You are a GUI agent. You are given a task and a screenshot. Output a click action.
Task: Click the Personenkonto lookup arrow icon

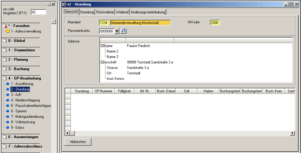click(x=117, y=31)
